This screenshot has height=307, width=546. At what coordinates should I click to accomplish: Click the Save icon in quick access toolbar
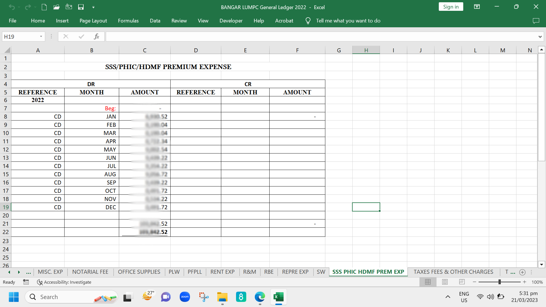pyautogui.click(x=81, y=7)
